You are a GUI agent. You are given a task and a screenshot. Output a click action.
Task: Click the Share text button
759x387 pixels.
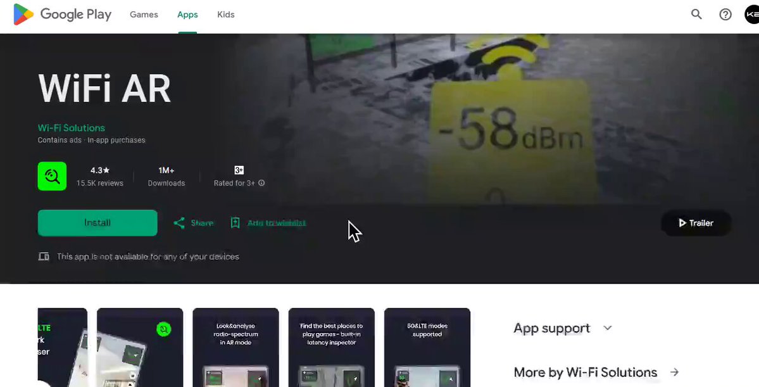[202, 223]
